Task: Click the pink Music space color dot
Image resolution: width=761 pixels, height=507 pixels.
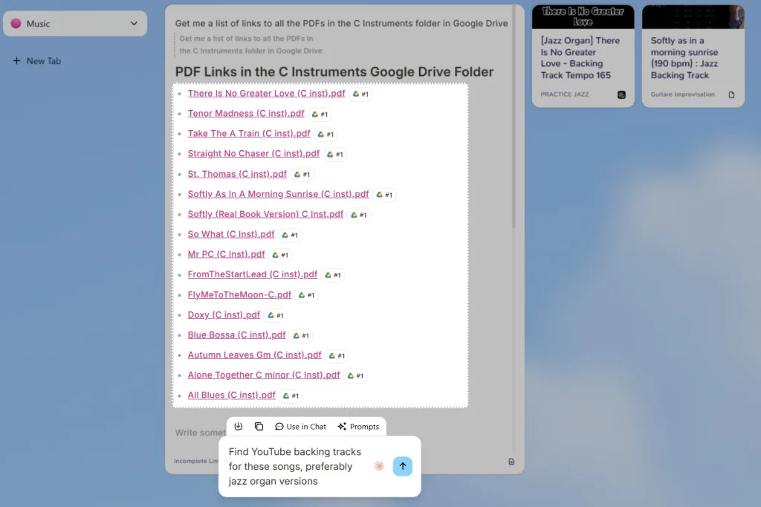Action: (x=16, y=24)
